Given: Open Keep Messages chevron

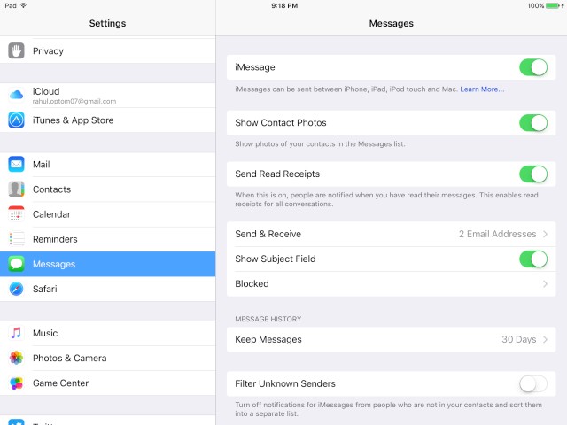Looking at the screenshot, I should pyautogui.click(x=546, y=339).
